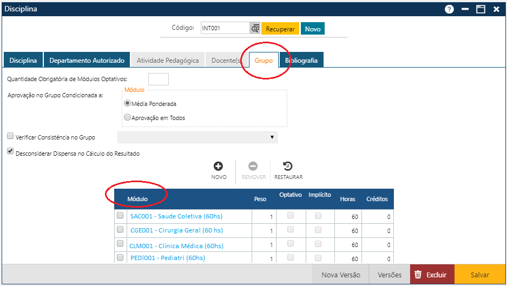Select the Média Ponderada radio option
Viewport: 507px width, 286px height.
(128, 103)
